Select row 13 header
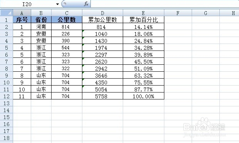The width and height of the screenshot is (239, 143). (x=7, y=103)
